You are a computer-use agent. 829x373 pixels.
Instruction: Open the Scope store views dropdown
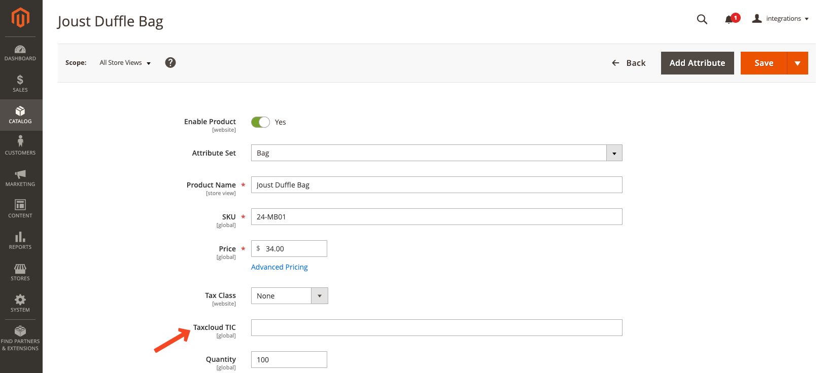coord(125,63)
